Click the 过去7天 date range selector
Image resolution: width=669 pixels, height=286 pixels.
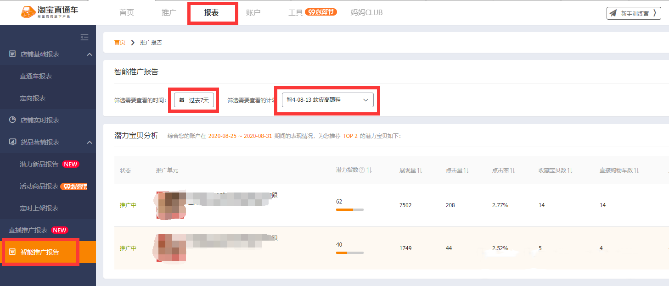click(x=193, y=100)
